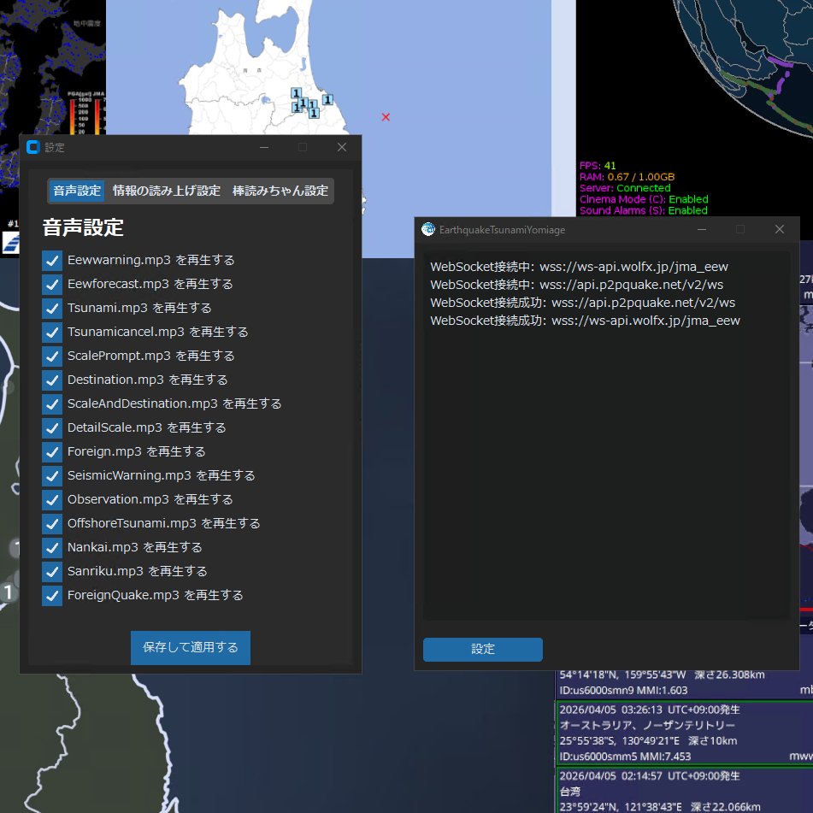Click wolfx jma_eew 接続成功 log line
The image size is (813, 813).
pos(585,321)
